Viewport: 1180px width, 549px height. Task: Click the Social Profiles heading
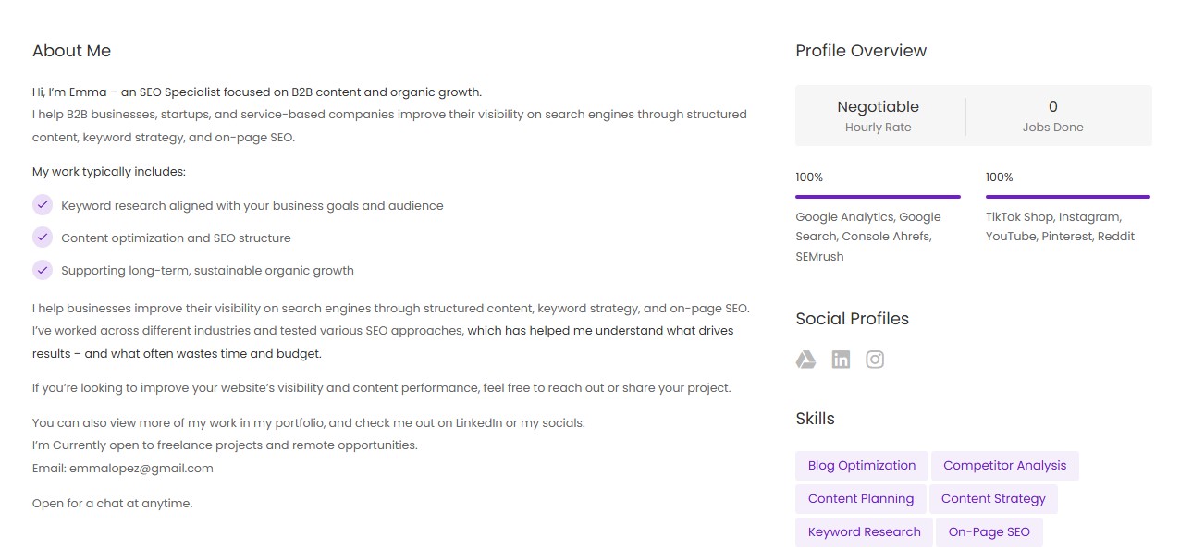click(852, 319)
